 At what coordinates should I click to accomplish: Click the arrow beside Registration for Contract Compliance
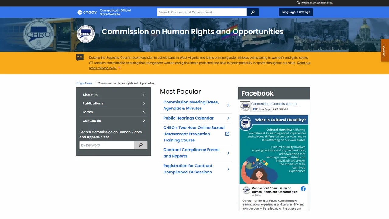pos(228,169)
